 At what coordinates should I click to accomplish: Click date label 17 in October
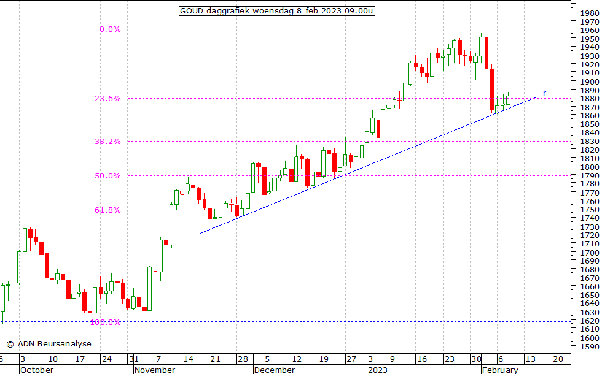point(79,359)
